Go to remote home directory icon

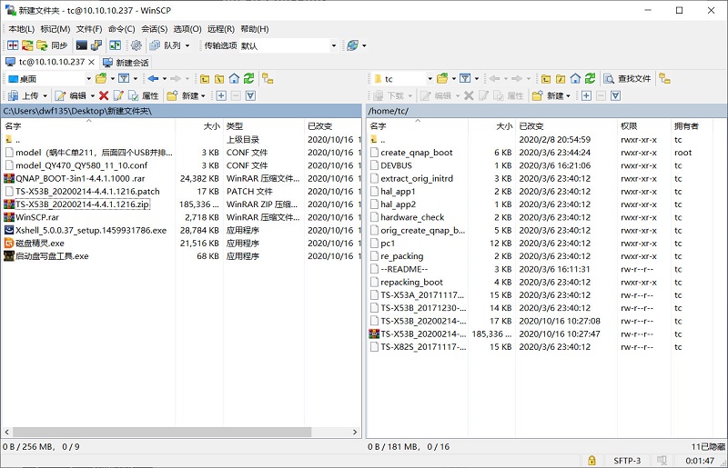tap(575, 79)
